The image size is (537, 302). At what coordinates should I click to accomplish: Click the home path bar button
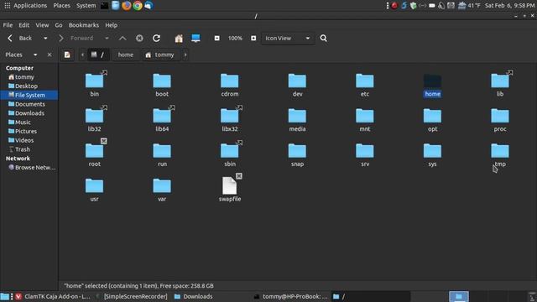coord(126,55)
